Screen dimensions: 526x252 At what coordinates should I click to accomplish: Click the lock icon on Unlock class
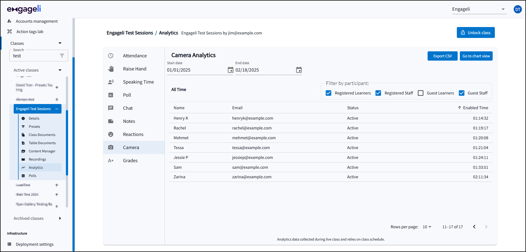(x=463, y=32)
